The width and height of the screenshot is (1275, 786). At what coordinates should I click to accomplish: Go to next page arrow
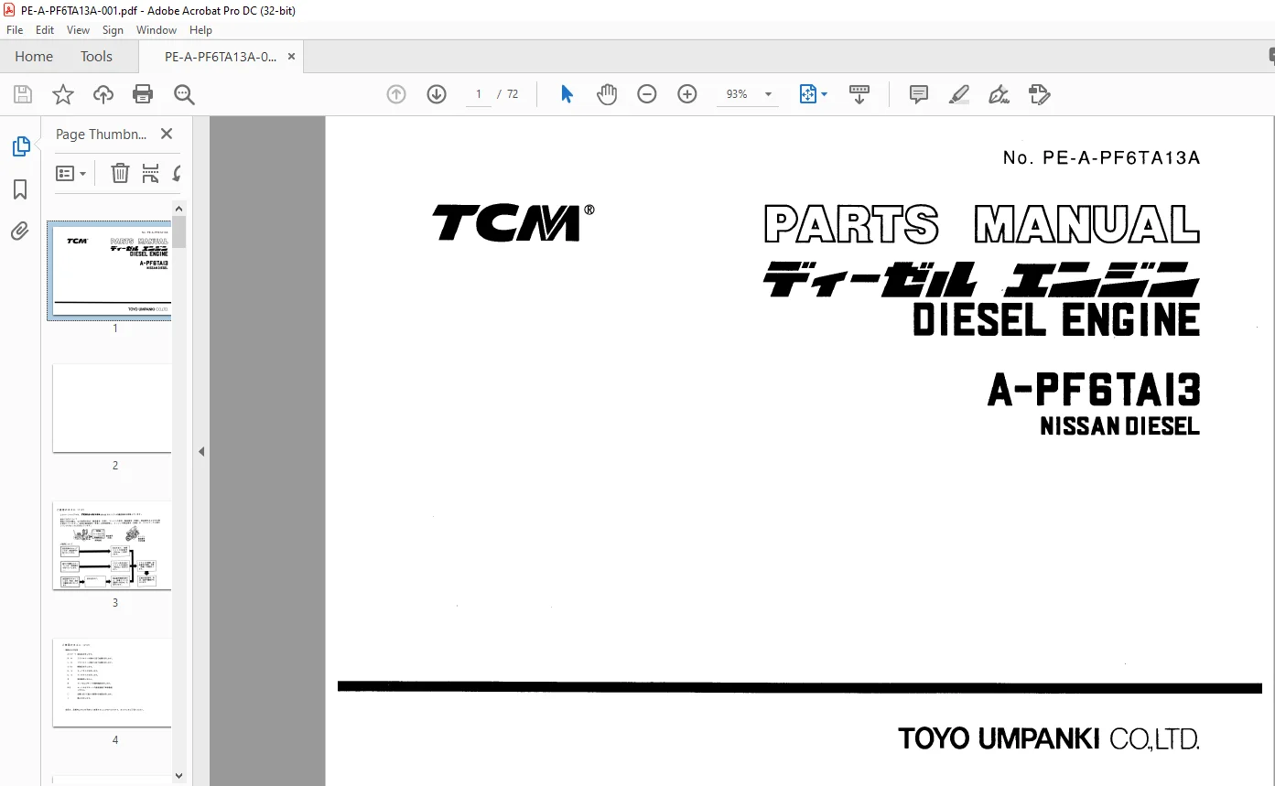tap(437, 94)
